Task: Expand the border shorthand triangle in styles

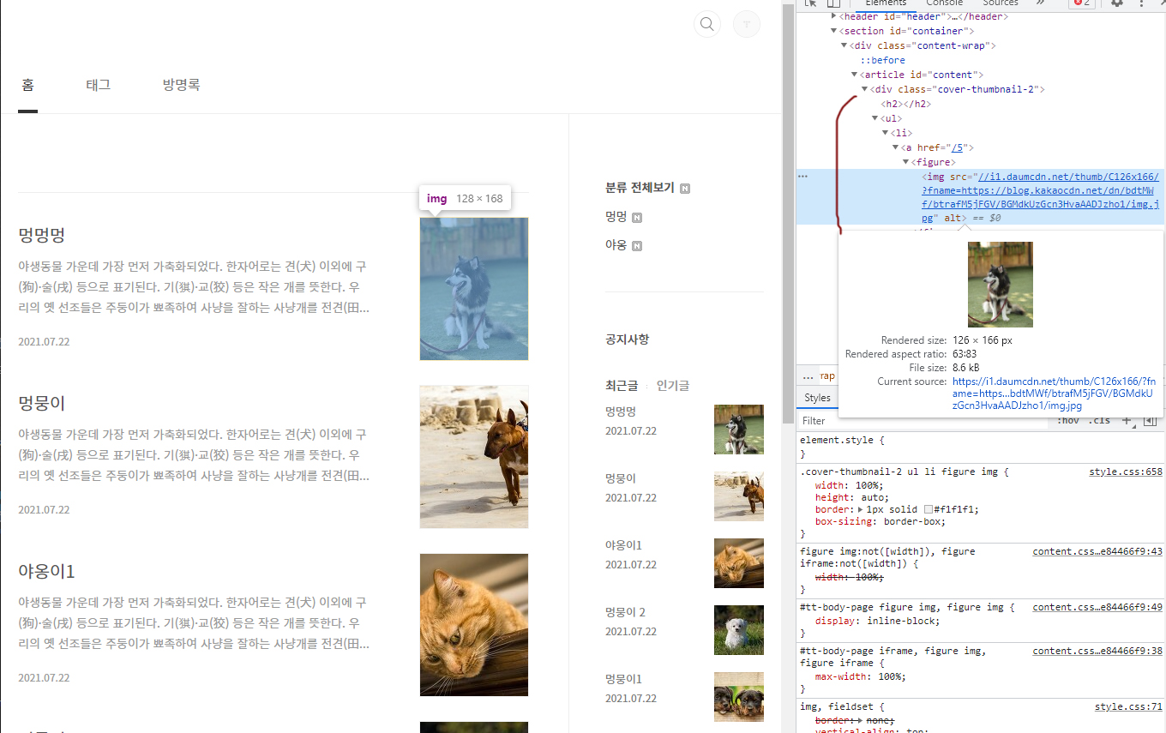Action: coord(862,509)
